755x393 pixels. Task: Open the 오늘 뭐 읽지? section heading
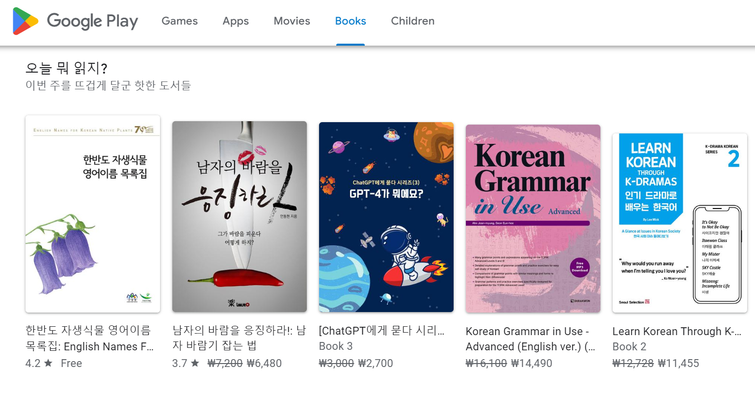tap(66, 68)
